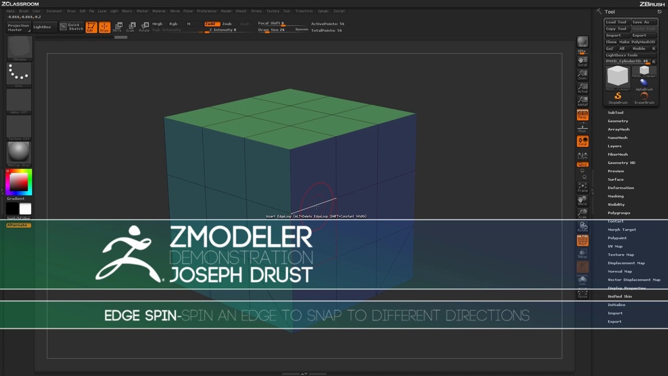Toggle Local symmetry button
The height and width of the screenshot is (376, 668).
coord(582,141)
